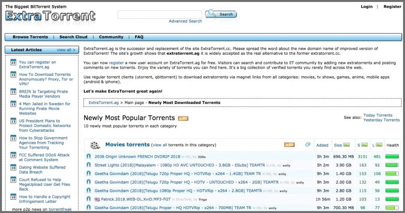Screen dimensions: 405x213
Task: Open the Browse Torrents menu
Action: [x=30, y=37]
